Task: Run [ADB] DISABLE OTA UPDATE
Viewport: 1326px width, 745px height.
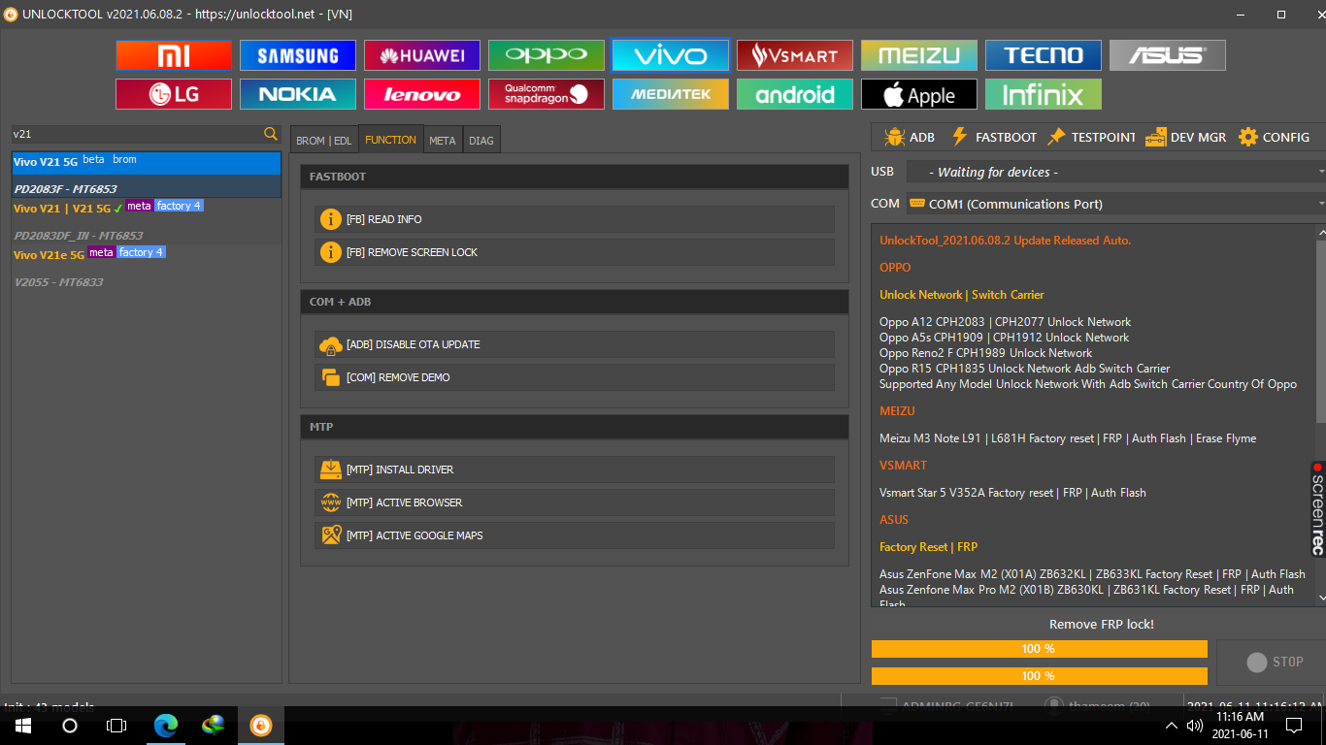Action: (575, 344)
